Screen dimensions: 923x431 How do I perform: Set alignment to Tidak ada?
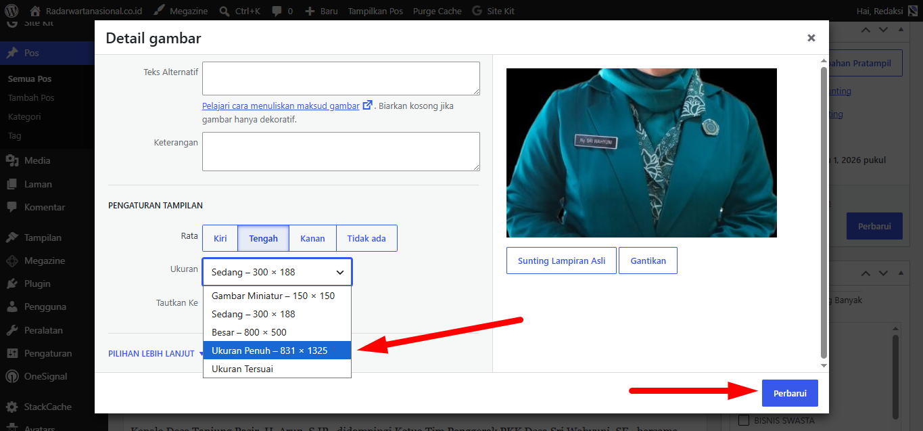point(366,238)
